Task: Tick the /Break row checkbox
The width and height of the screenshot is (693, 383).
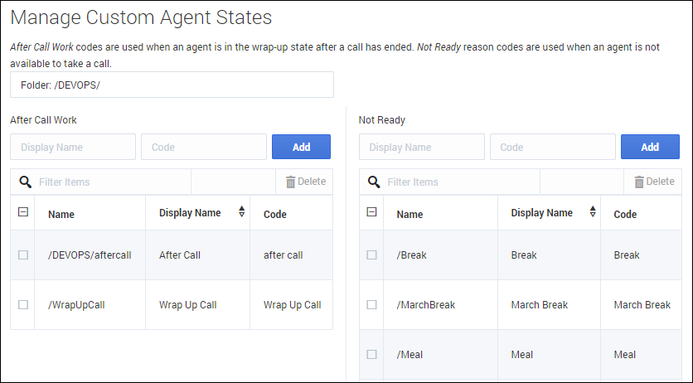Action: [x=371, y=255]
